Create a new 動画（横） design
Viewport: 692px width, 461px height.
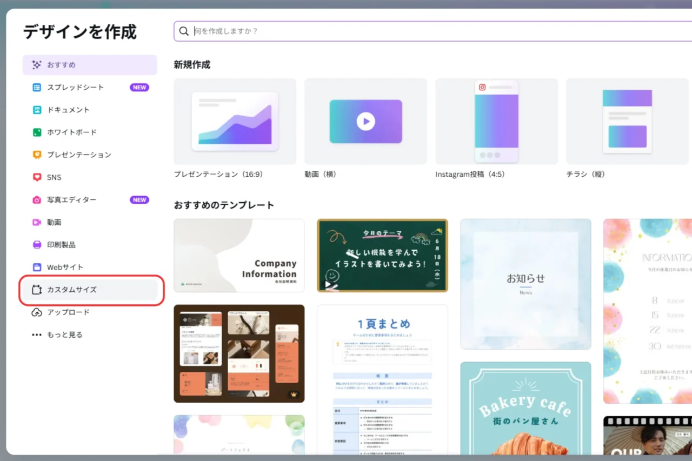click(x=365, y=122)
